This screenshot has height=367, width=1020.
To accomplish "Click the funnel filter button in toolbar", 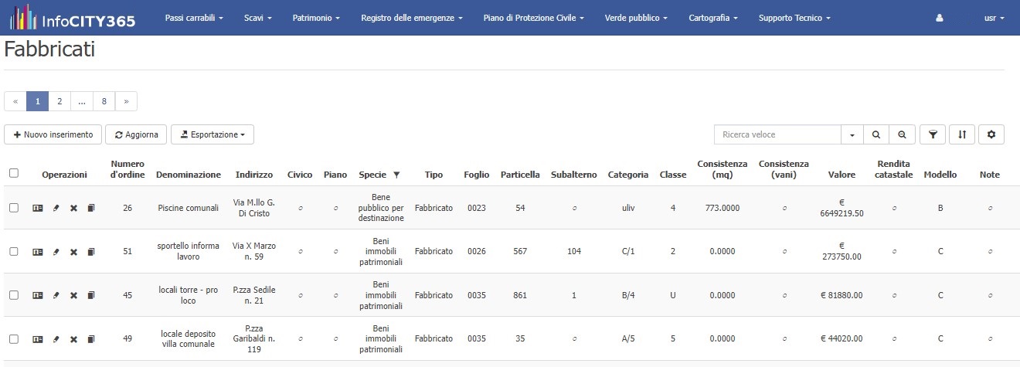I will click(x=933, y=134).
